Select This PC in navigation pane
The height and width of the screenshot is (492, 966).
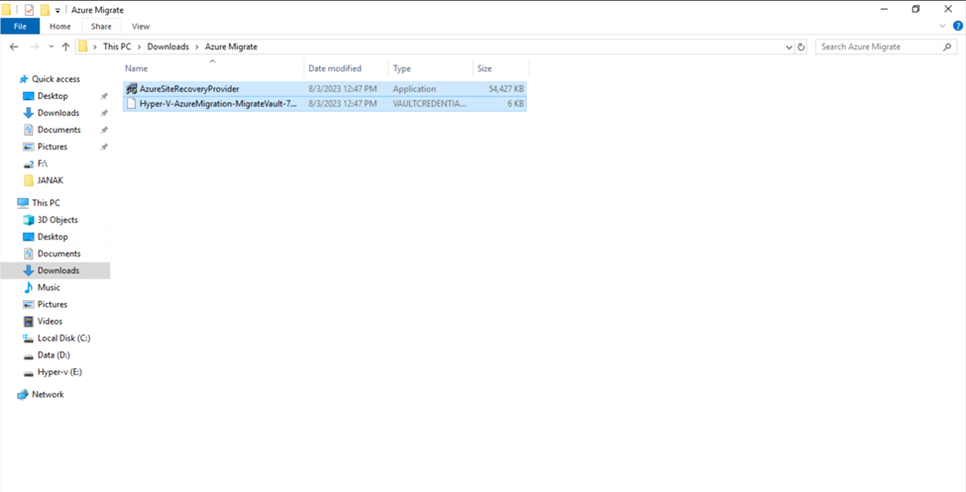pyautogui.click(x=46, y=203)
